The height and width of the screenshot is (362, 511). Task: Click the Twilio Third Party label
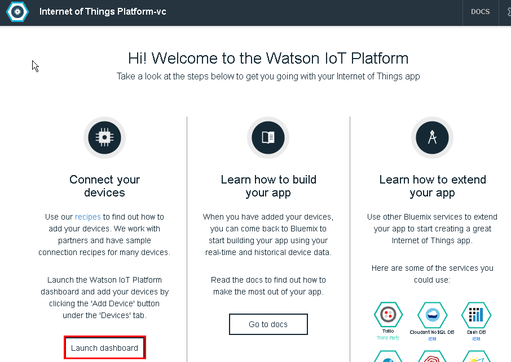[388, 338]
